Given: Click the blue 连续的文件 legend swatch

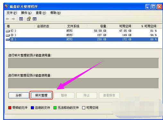Looking at the screenshot, I should point(32,108).
